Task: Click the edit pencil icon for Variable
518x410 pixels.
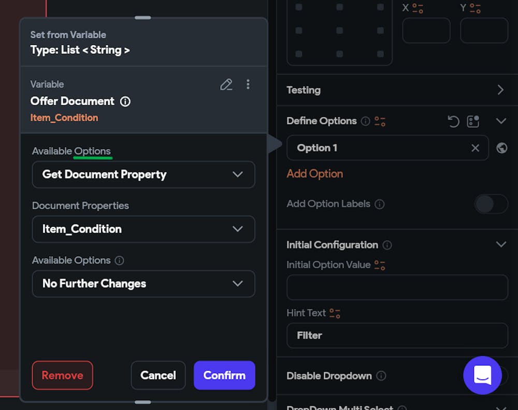Action: [226, 84]
